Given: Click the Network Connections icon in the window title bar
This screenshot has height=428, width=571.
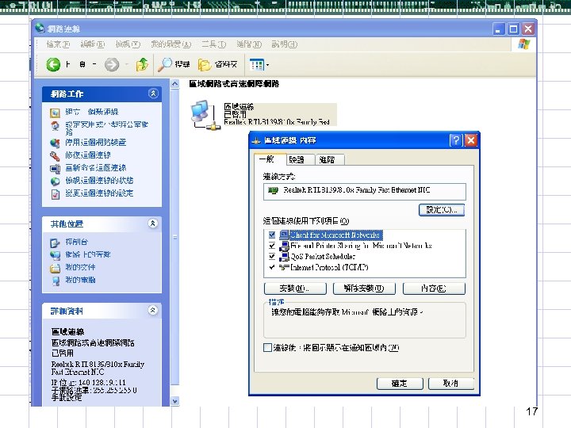Looking at the screenshot, I should 40,28.
